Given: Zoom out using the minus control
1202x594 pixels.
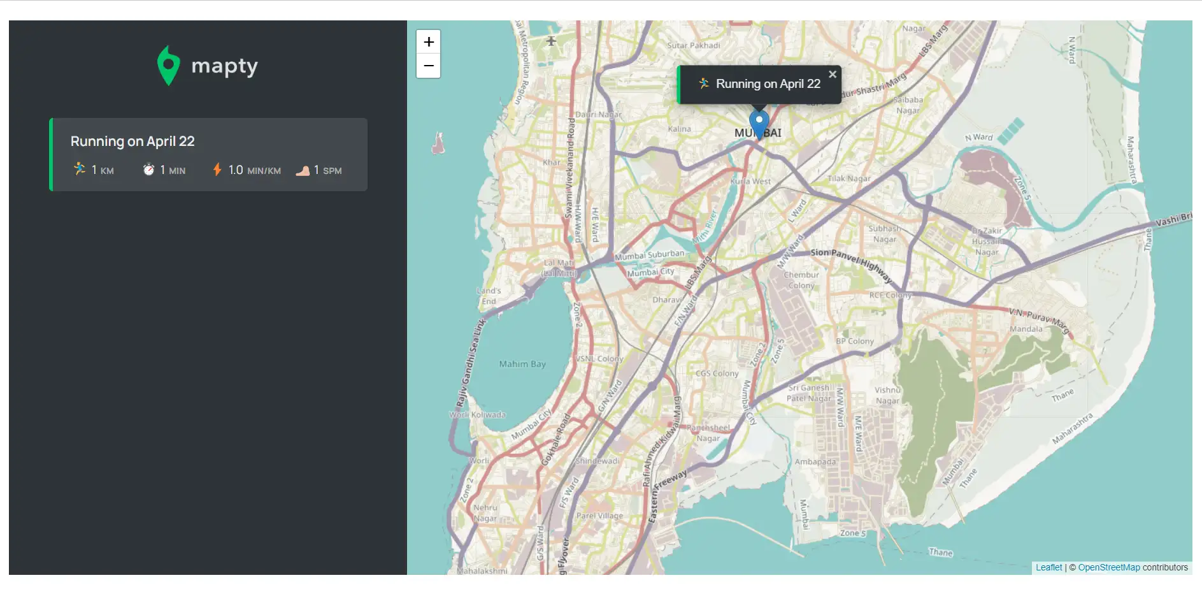Looking at the screenshot, I should tap(428, 66).
